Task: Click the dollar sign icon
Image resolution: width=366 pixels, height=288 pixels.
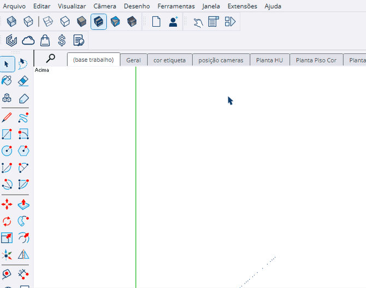Action: tap(62, 40)
